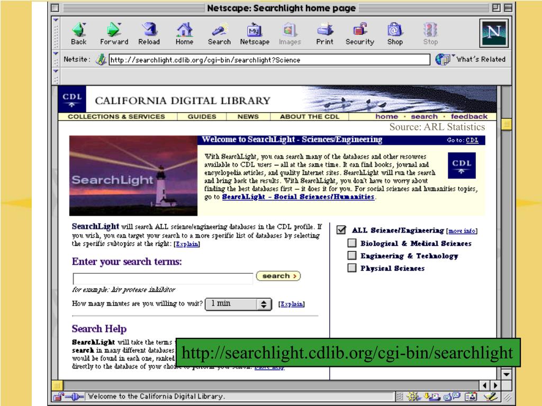This screenshot has height=406, width=542.
Task: Click the horizontal scroll left arrow
Action: 484,385
